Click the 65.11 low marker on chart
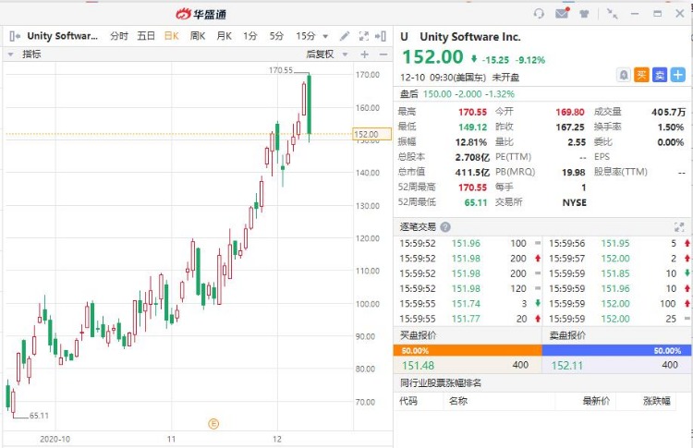The image size is (693, 448). tap(39, 416)
